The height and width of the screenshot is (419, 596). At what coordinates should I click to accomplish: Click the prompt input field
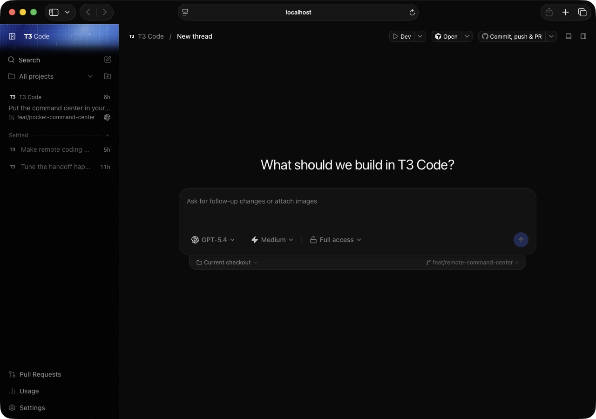point(358,209)
